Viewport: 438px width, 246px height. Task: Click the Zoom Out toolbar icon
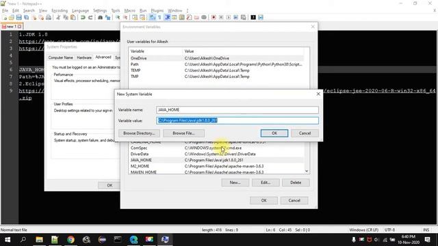125,17
